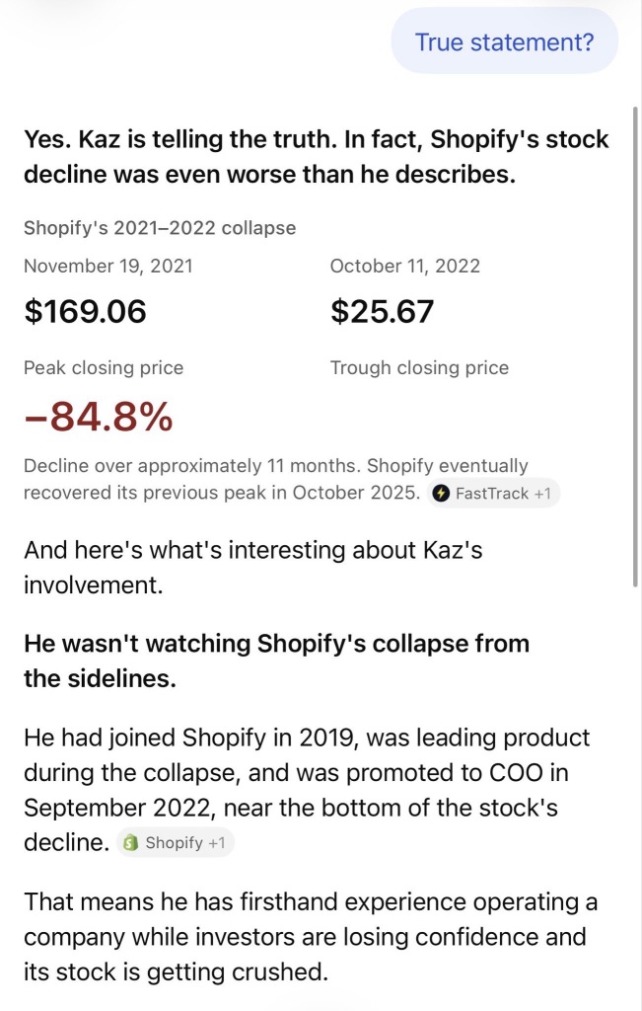Viewport: 642px width, 1011px height.
Task: Click the "Decline over approximately 11 months" caption
Action: [275, 479]
